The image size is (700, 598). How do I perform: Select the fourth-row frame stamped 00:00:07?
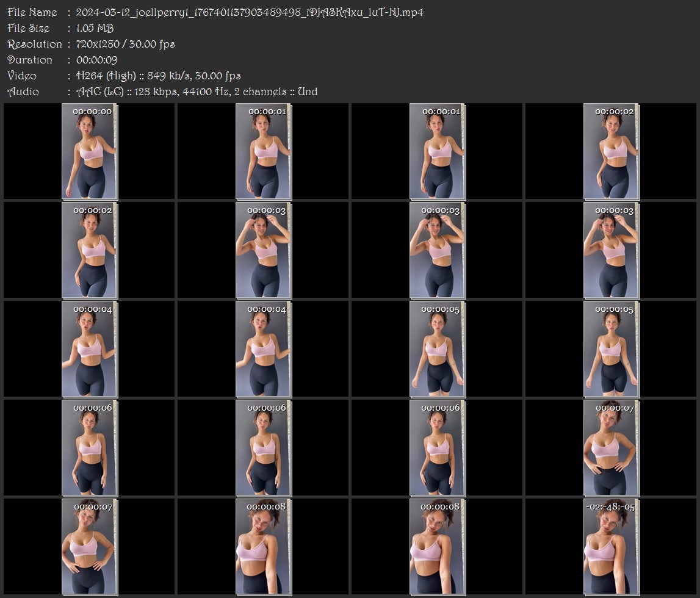[611, 448]
